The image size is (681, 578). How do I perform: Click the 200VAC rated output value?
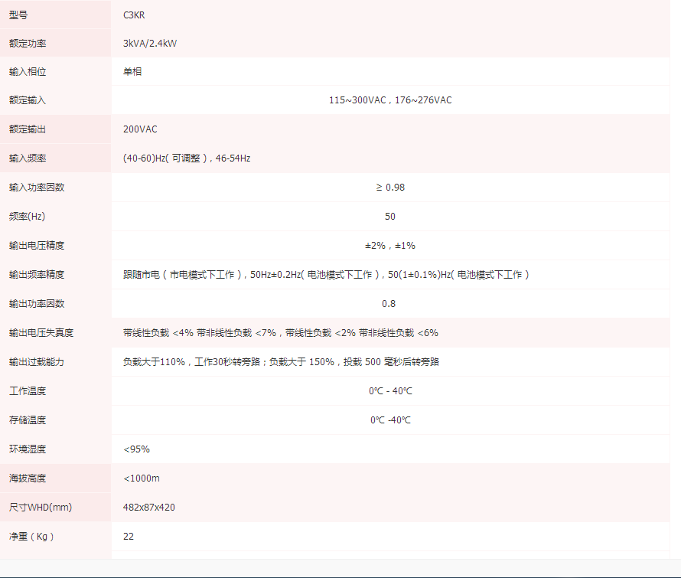(140, 129)
